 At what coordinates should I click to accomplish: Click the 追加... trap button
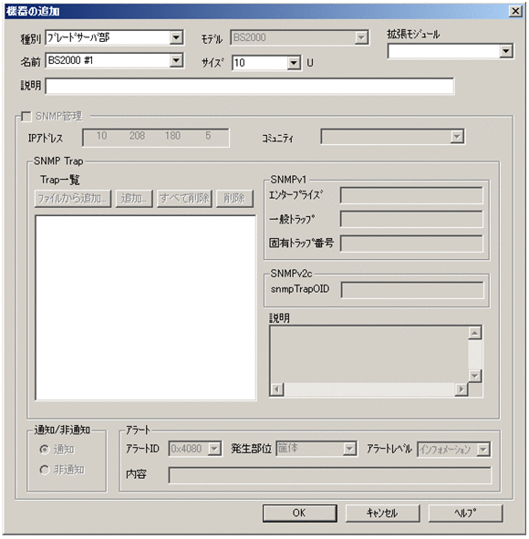pos(134,198)
